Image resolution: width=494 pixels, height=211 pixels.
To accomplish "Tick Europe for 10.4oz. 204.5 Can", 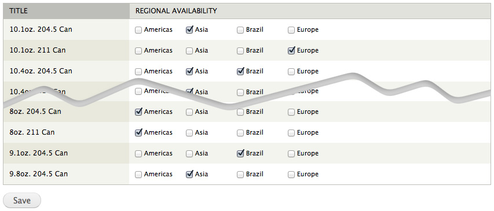I will click(291, 72).
